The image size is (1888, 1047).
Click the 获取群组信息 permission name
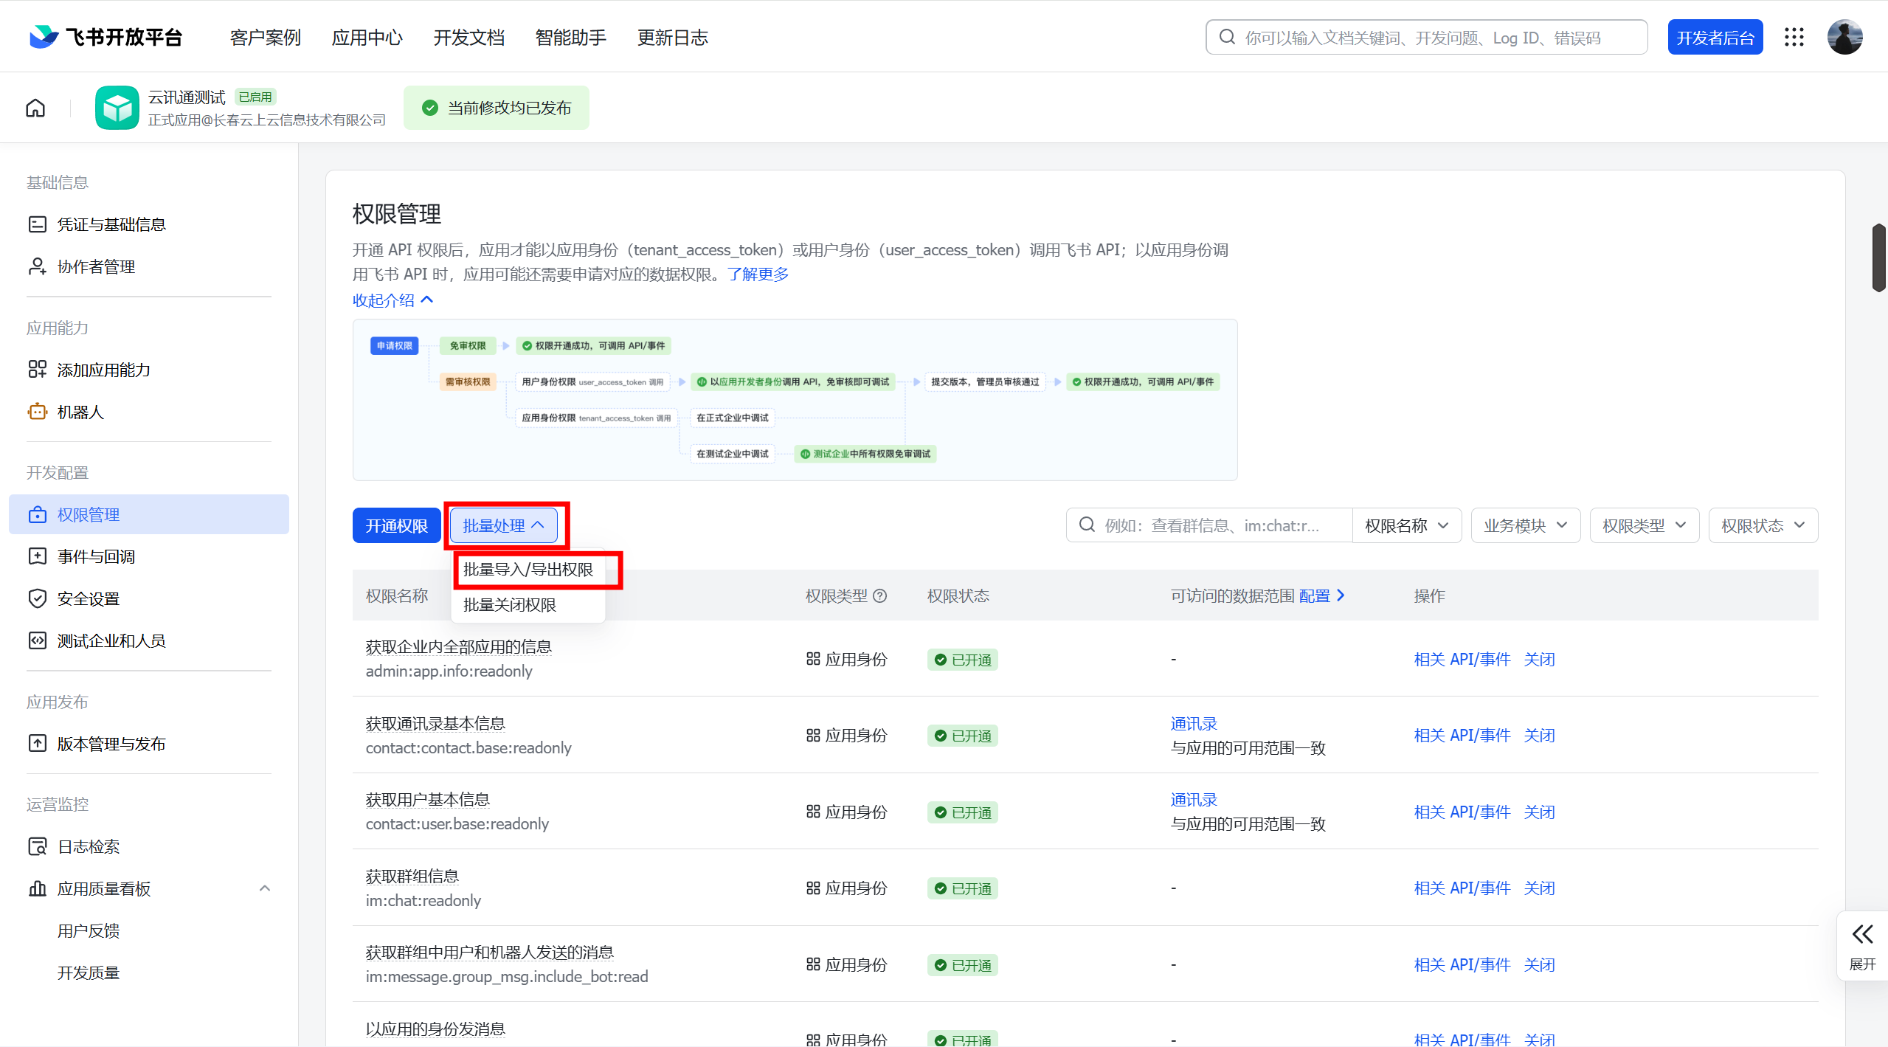coord(412,876)
